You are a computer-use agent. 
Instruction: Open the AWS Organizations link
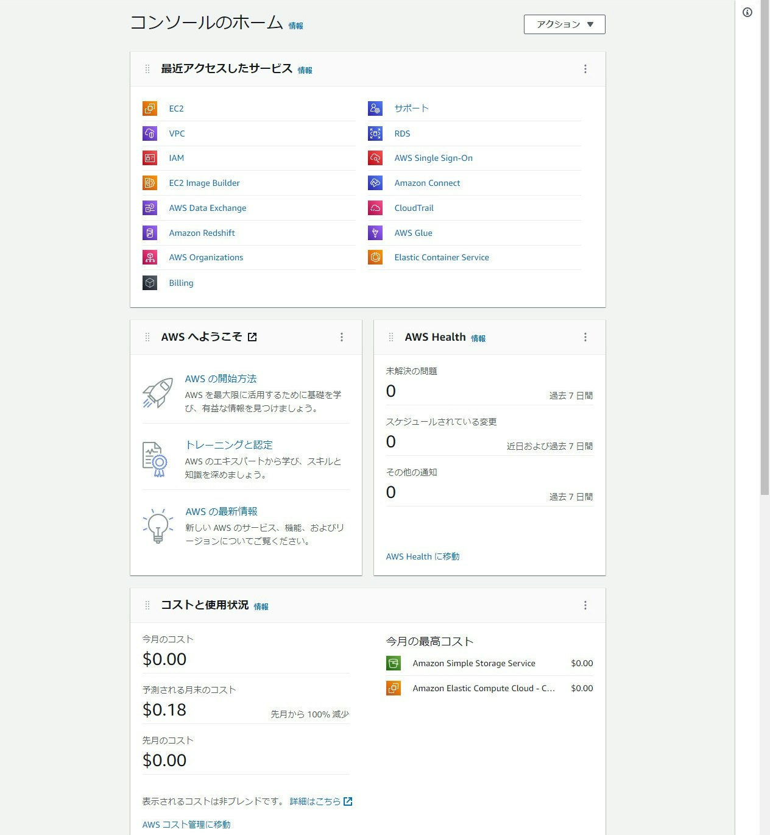click(206, 257)
